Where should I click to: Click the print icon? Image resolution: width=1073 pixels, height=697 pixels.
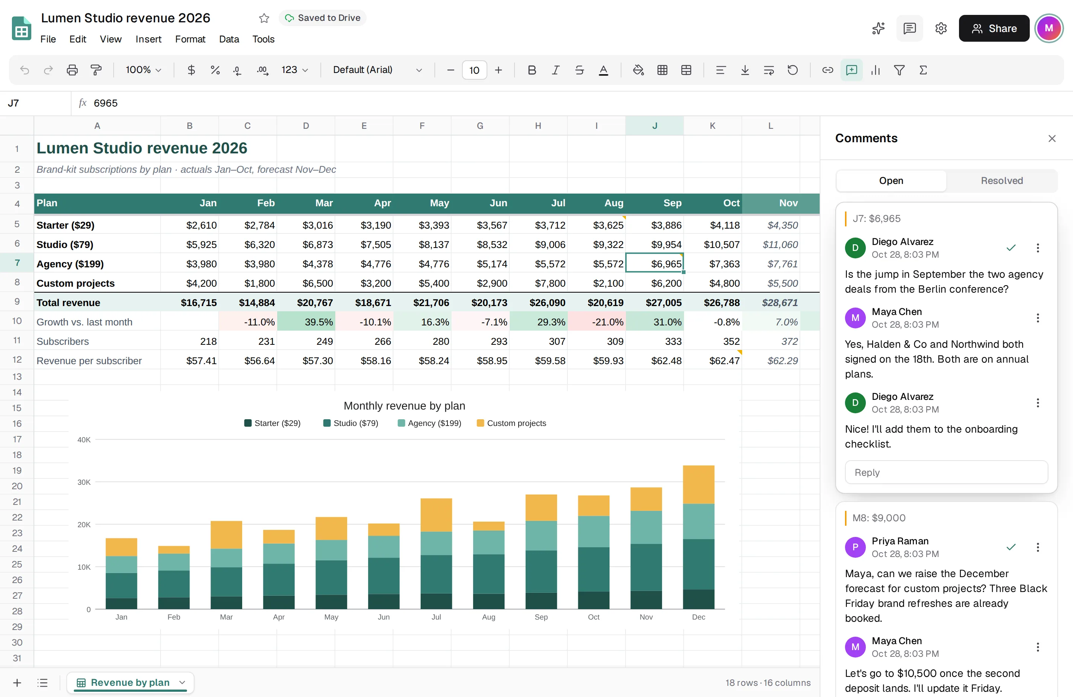coord(72,70)
